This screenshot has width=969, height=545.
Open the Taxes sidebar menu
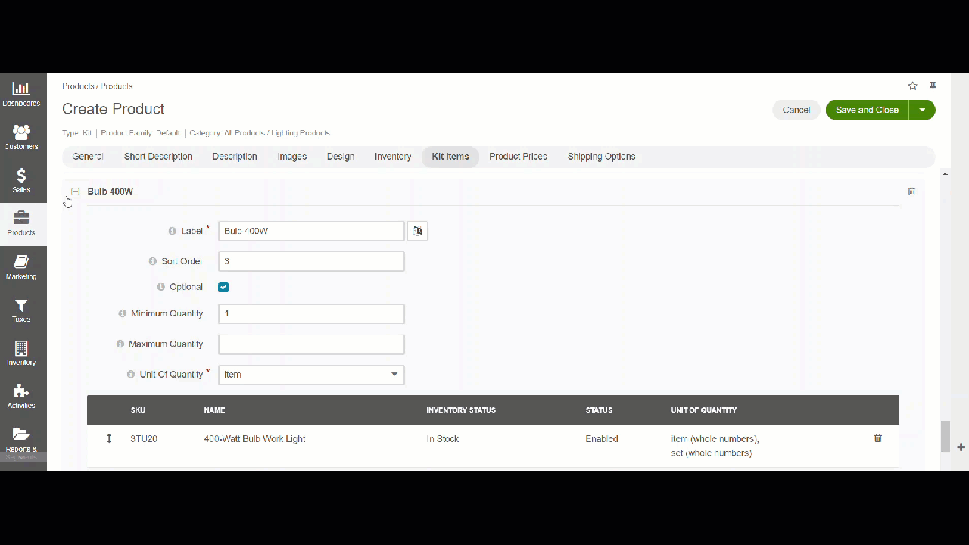[x=21, y=310]
